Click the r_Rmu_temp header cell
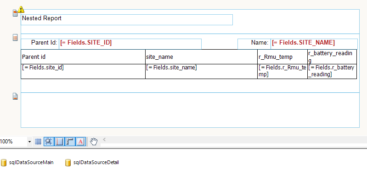 pyautogui.click(x=282, y=57)
